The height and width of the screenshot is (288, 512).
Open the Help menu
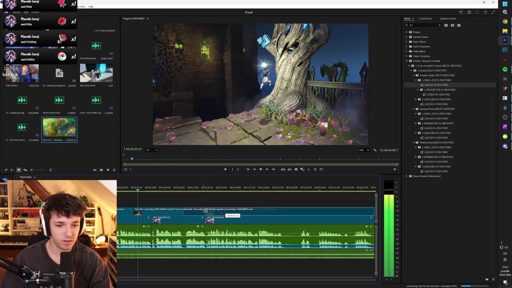(91, 7)
